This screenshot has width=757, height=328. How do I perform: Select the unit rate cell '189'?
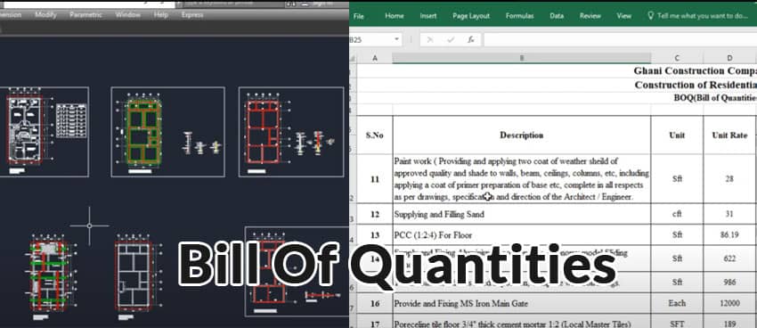click(729, 322)
